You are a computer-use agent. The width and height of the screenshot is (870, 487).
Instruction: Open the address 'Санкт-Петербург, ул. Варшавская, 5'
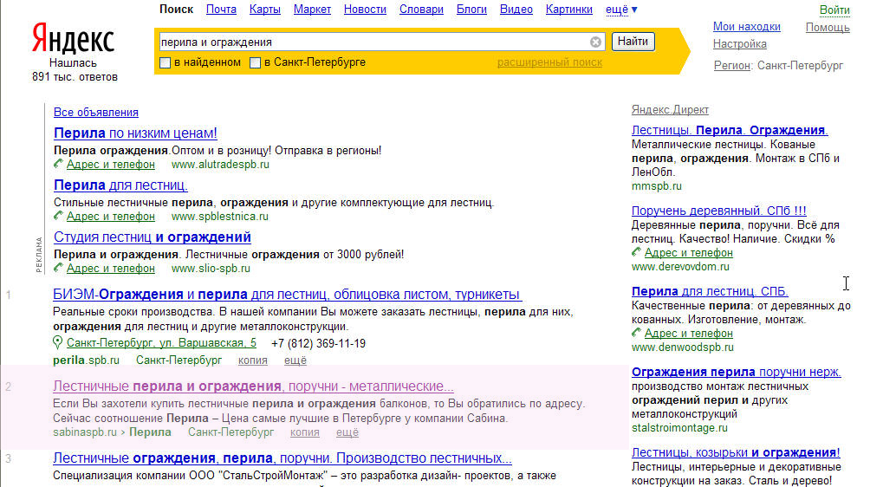pyautogui.click(x=161, y=343)
